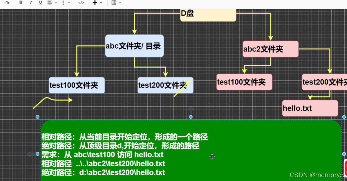Image resolution: width=347 pixels, height=181 pixels.
Task: Click the insert plus icon
Action: pyautogui.click(x=95, y=3)
